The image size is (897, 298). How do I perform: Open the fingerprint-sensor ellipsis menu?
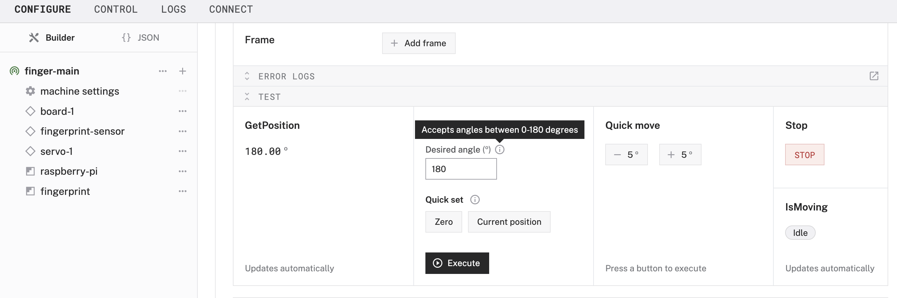coord(182,131)
